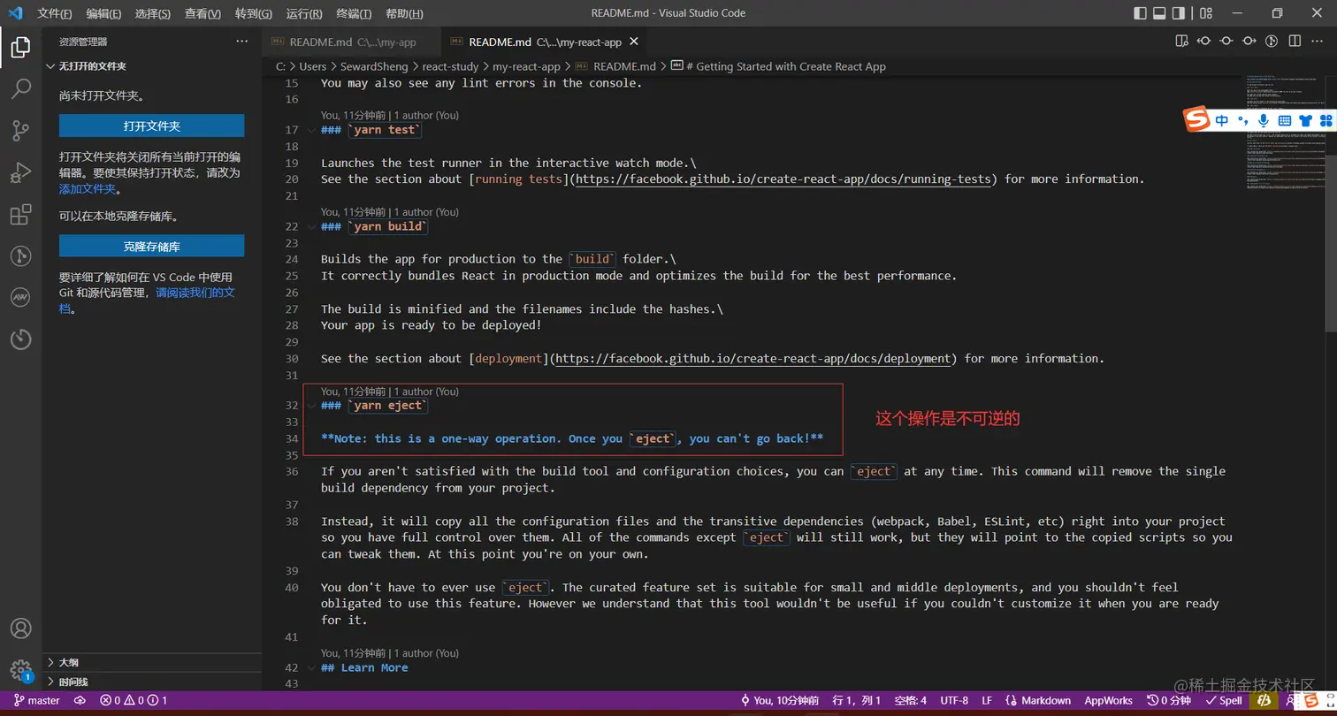This screenshot has width=1337, height=716.
Task: Fold the yarn build heading section
Action: [310, 226]
